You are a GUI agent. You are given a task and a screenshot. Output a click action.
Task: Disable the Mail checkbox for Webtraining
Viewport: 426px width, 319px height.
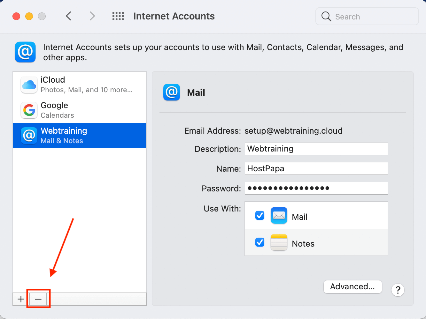point(259,215)
